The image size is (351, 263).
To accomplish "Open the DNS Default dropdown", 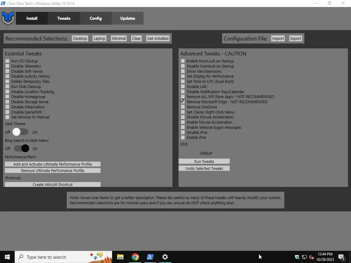I will (x=206, y=153).
